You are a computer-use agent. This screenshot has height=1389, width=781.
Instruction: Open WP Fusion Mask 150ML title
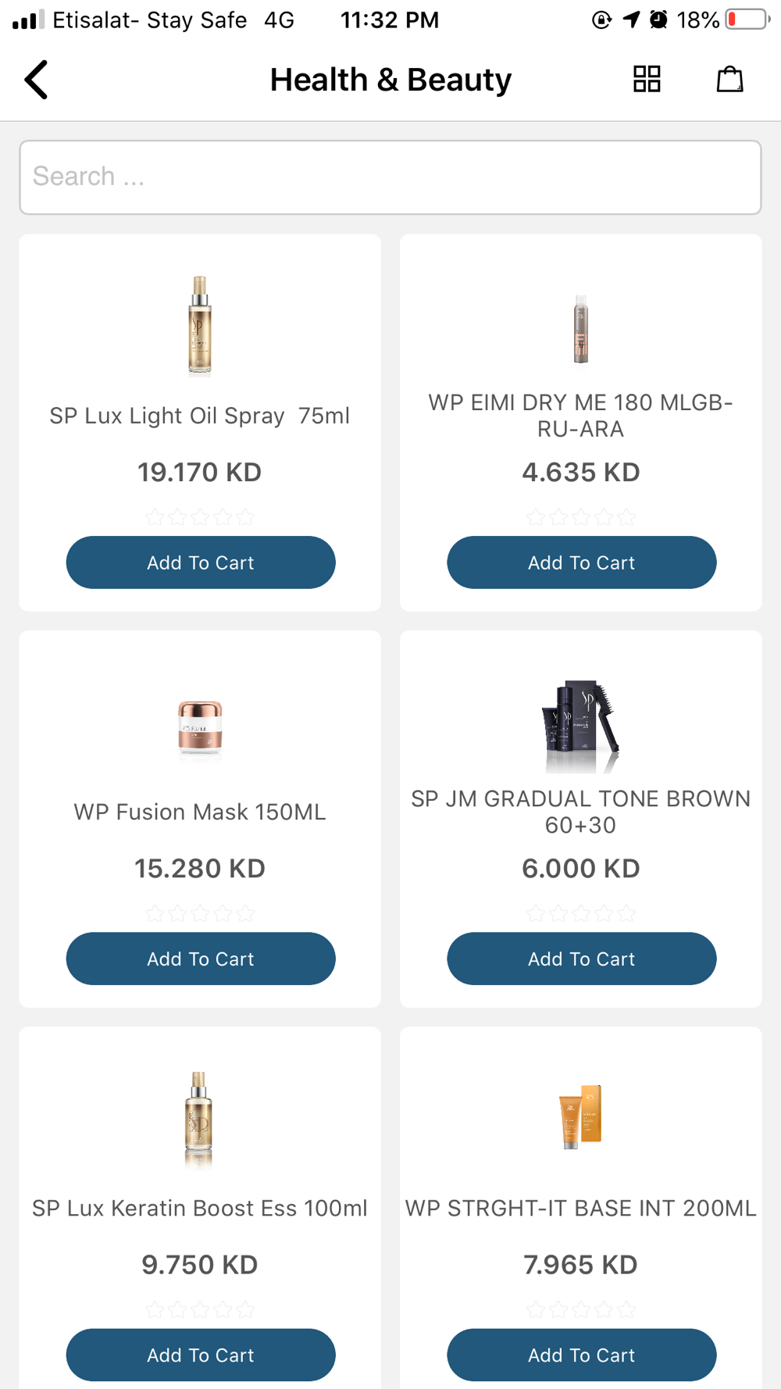pos(200,812)
